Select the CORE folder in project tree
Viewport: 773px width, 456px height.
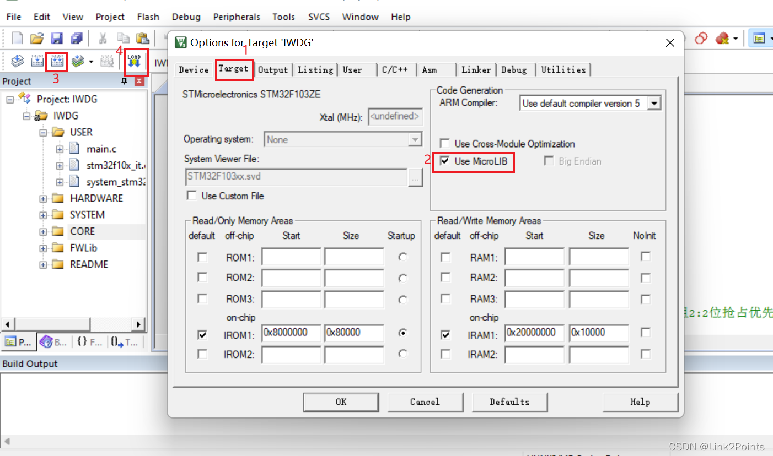coord(82,231)
